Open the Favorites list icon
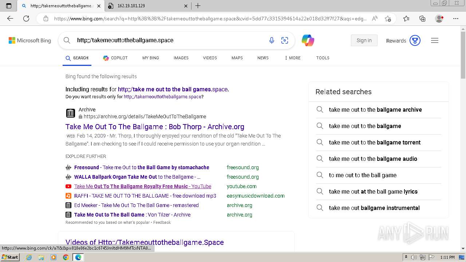The image size is (466, 262). pyautogui.click(x=406, y=19)
